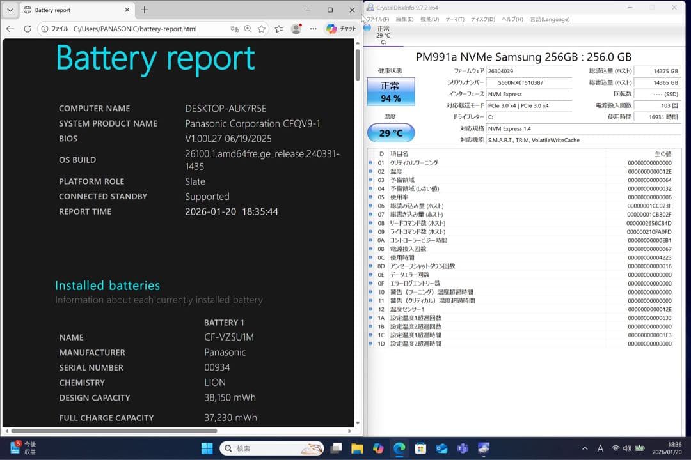Click the Collections icon in the Edge toolbar
Viewport: 691px width, 460px height.
[278, 29]
